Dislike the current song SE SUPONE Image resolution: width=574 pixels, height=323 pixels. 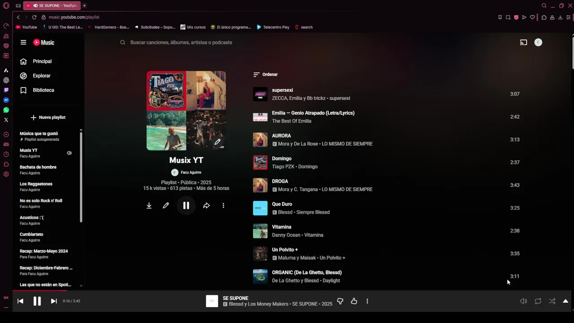(x=340, y=301)
